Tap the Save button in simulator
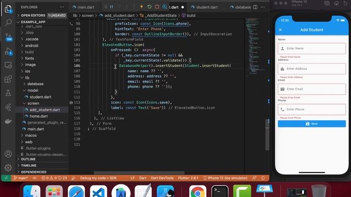 [312, 124]
